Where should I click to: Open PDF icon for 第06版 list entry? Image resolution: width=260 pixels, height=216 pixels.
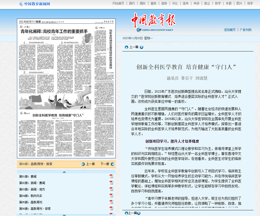click(x=111, y=208)
